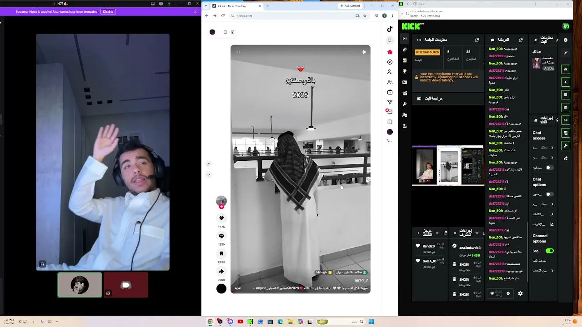Reload the TikTok page in Chrome

pyautogui.click(x=223, y=15)
